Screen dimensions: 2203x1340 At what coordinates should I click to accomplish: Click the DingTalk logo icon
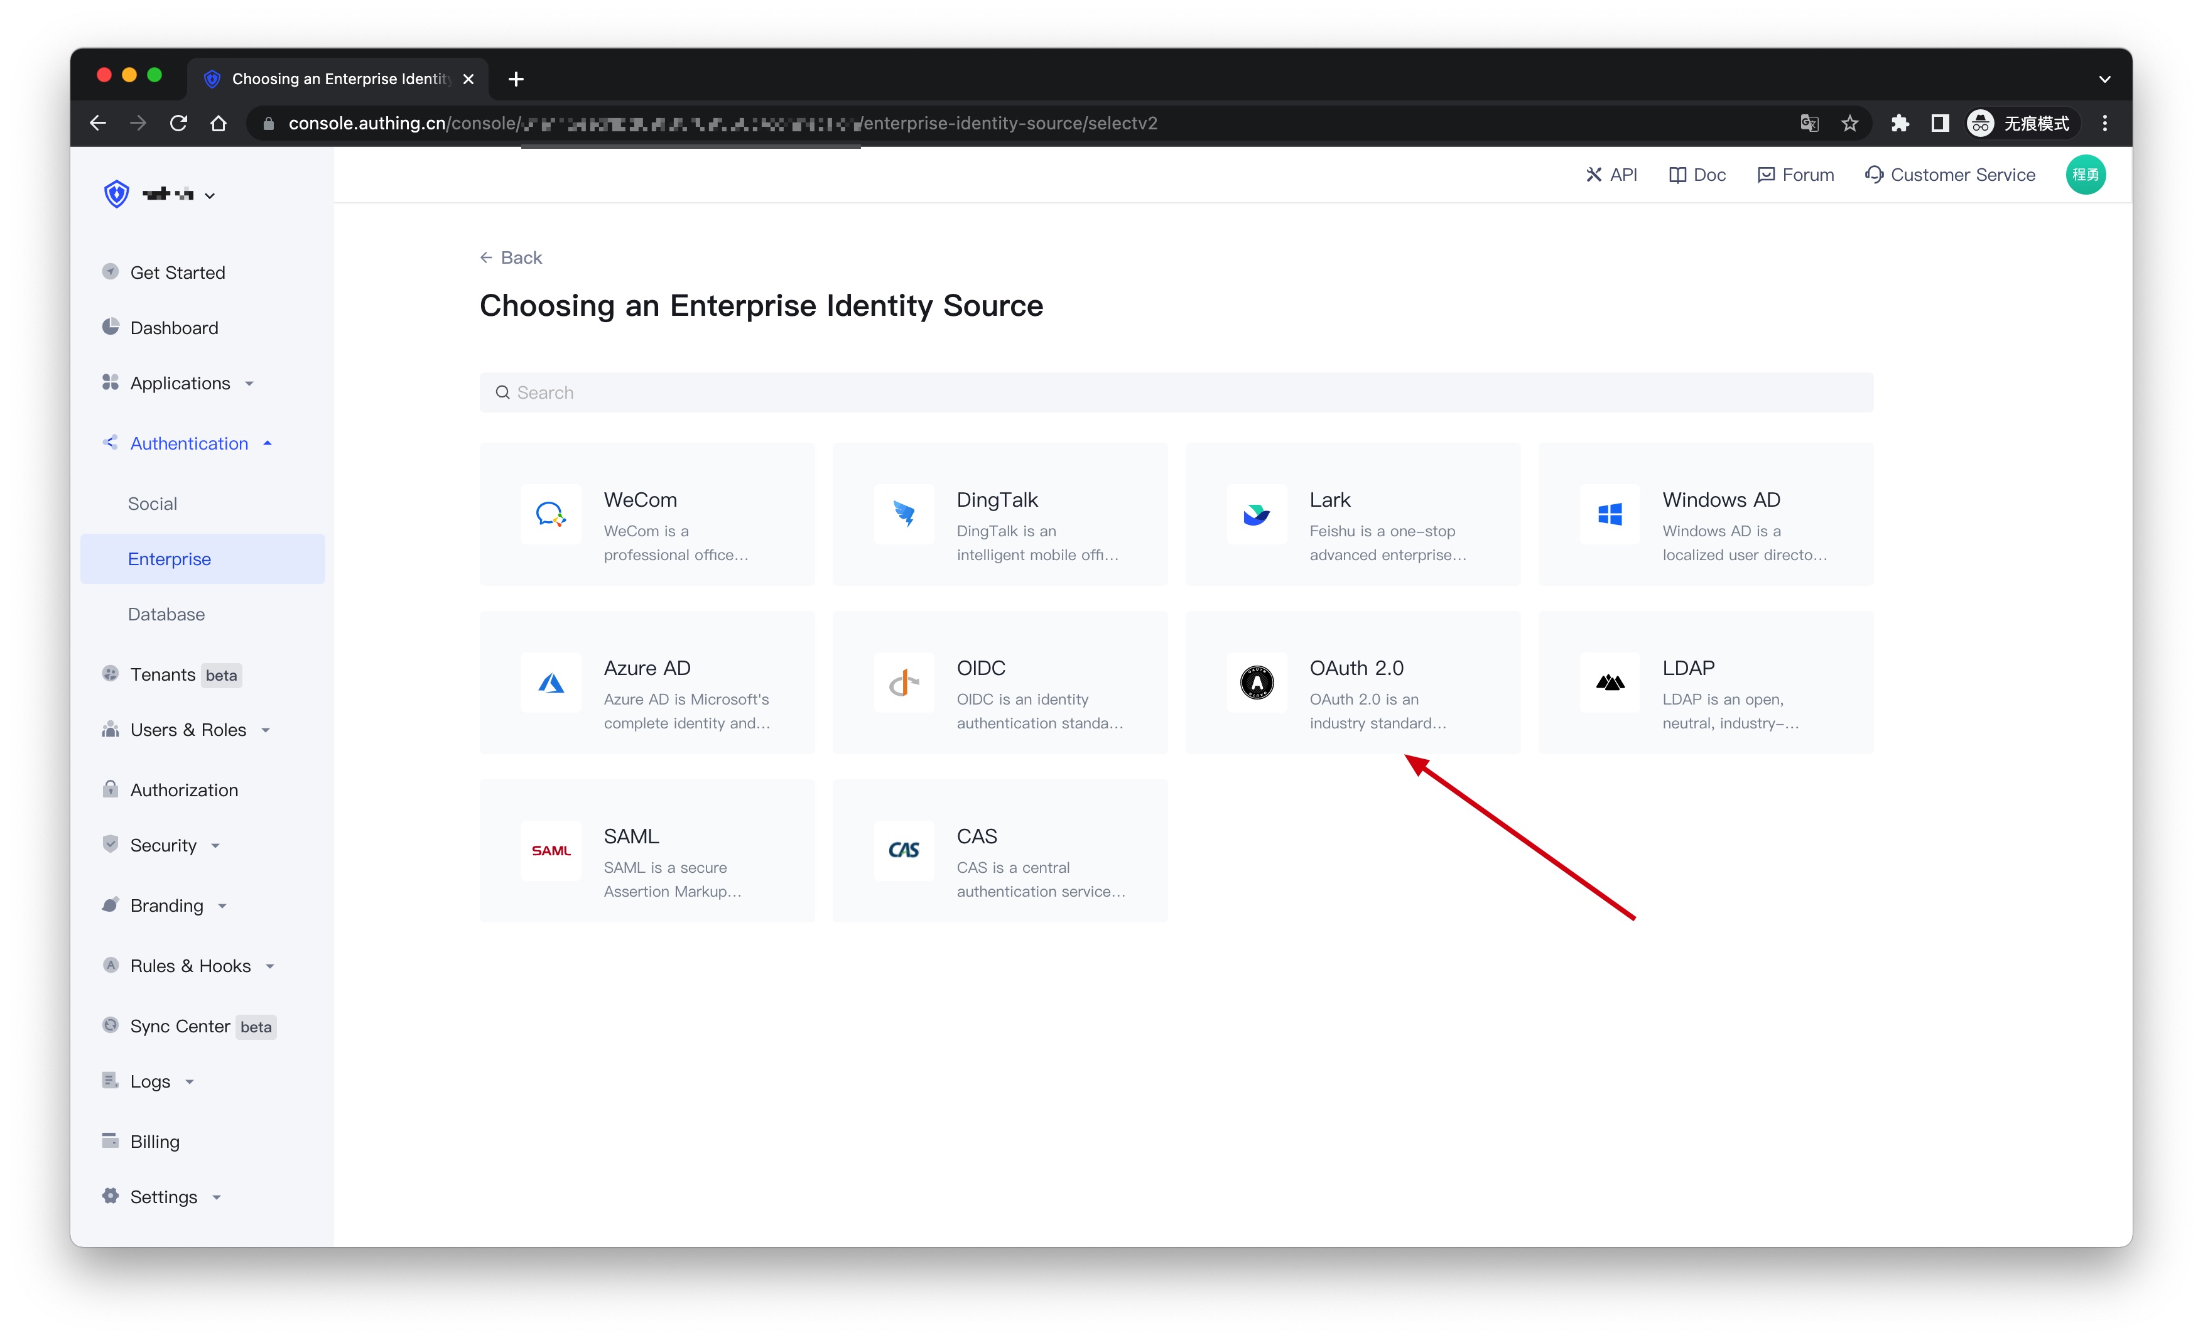click(904, 515)
